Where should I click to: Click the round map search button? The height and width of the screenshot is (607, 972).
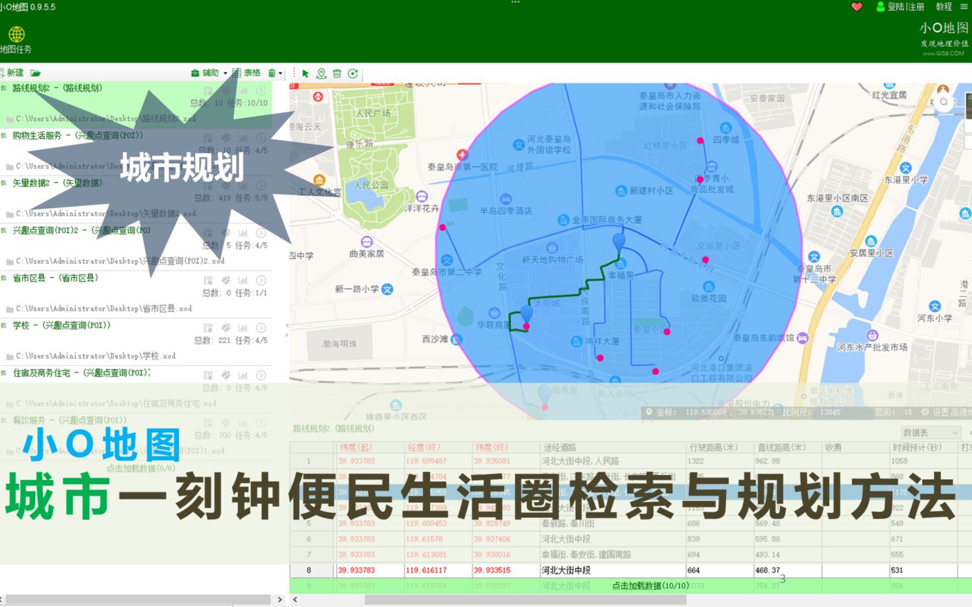(943, 102)
